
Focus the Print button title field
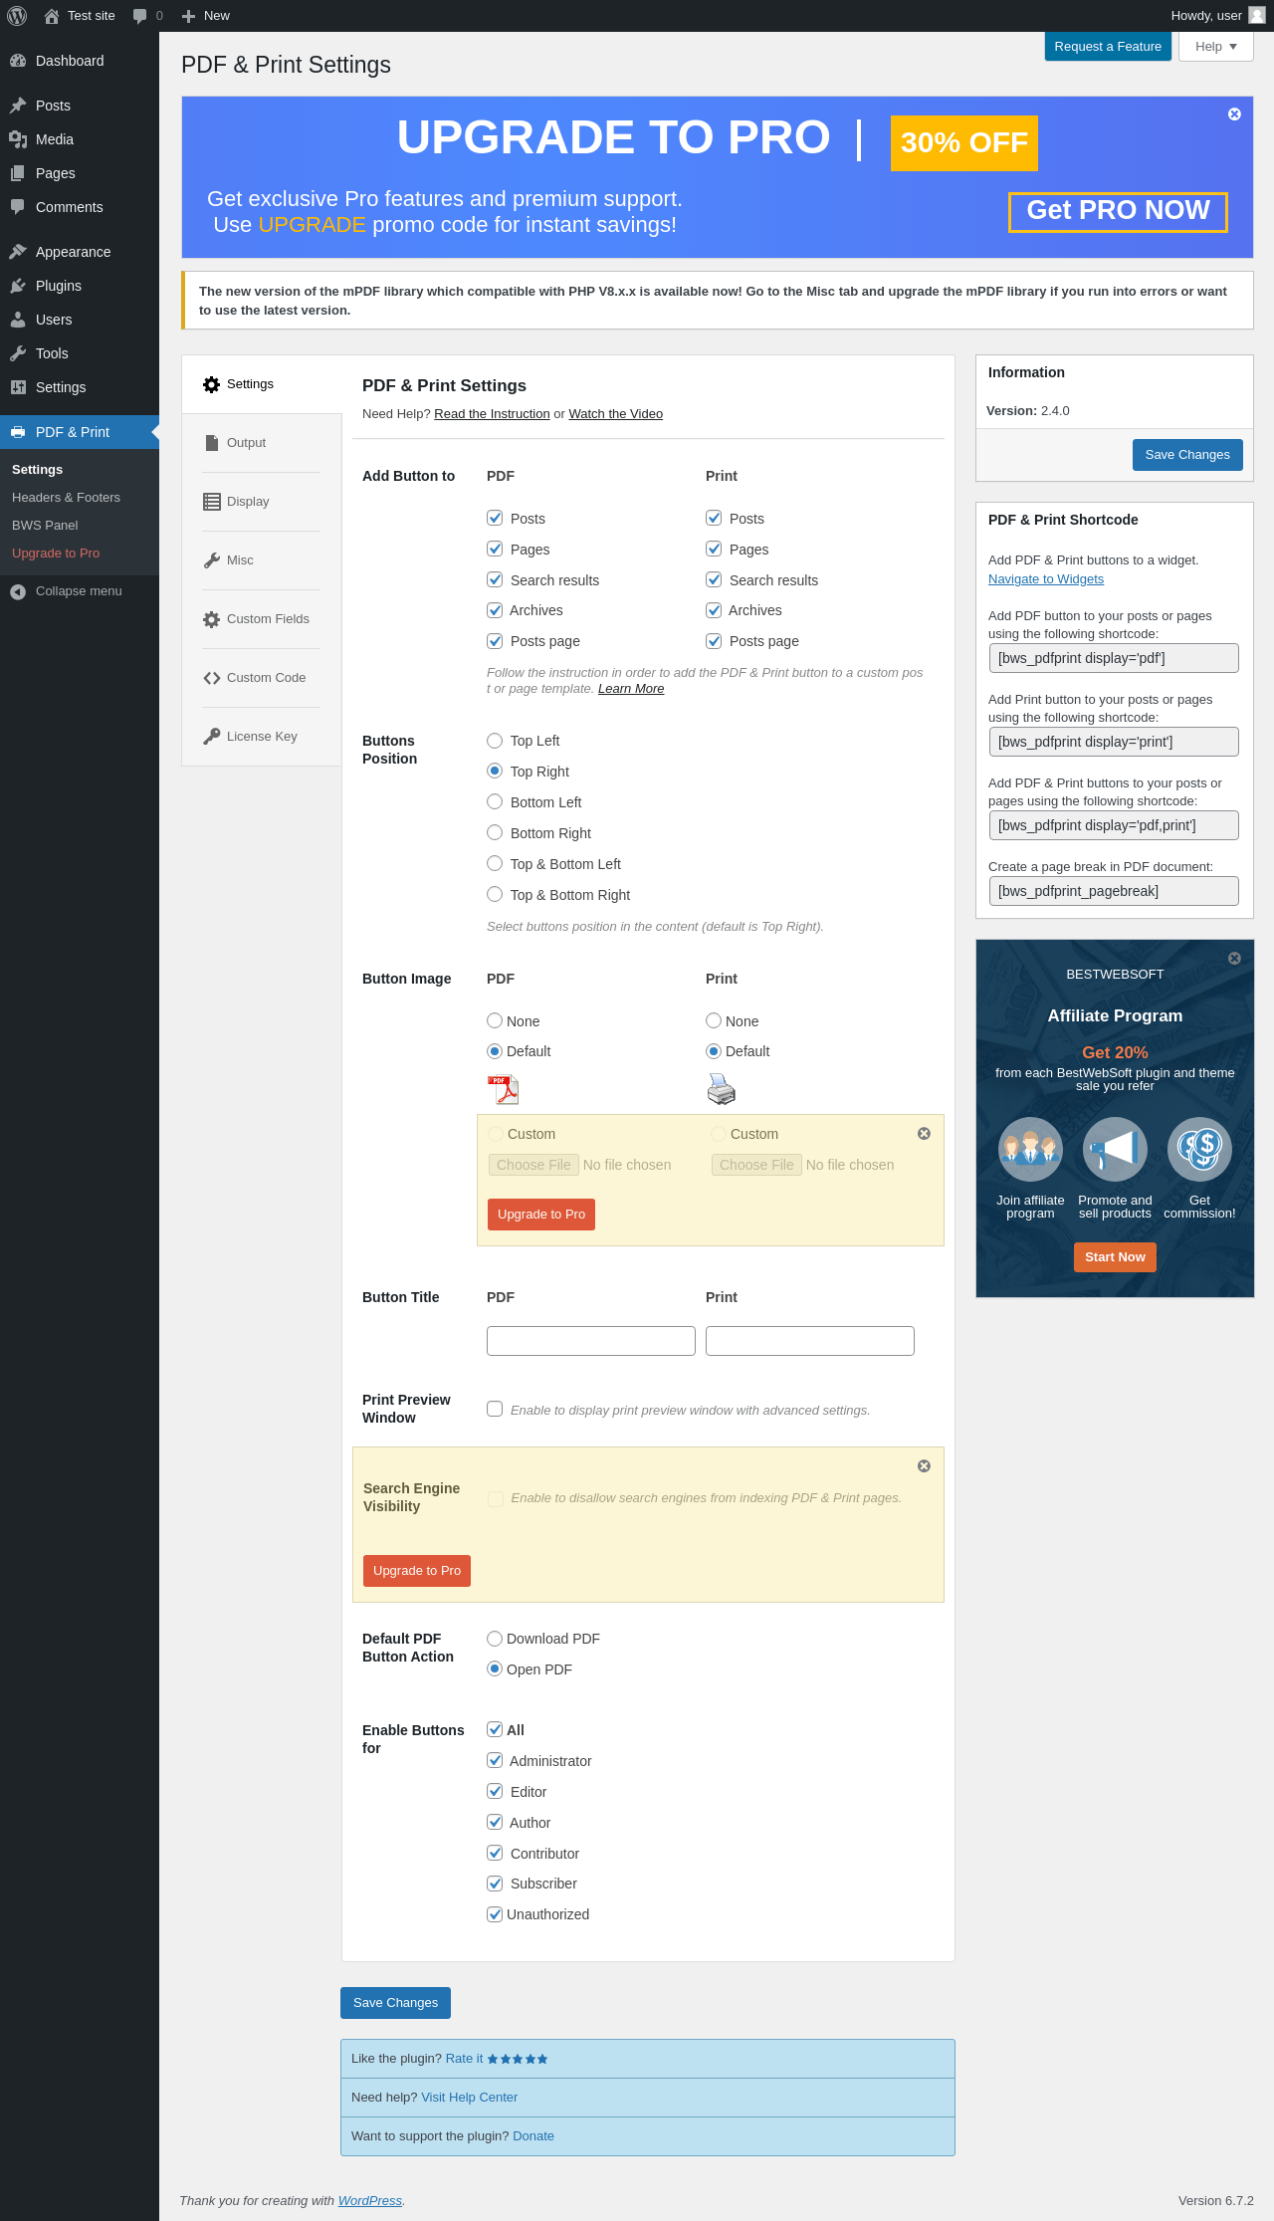click(810, 1341)
